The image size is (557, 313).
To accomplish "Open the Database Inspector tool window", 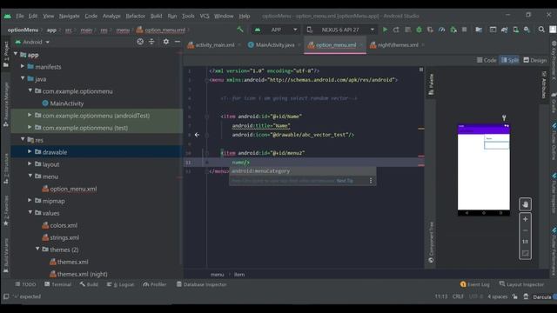I will coord(201,284).
